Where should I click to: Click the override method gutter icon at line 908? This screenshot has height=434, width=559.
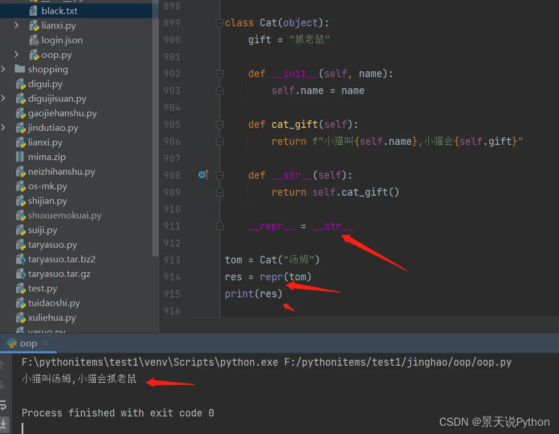click(x=202, y=175)
